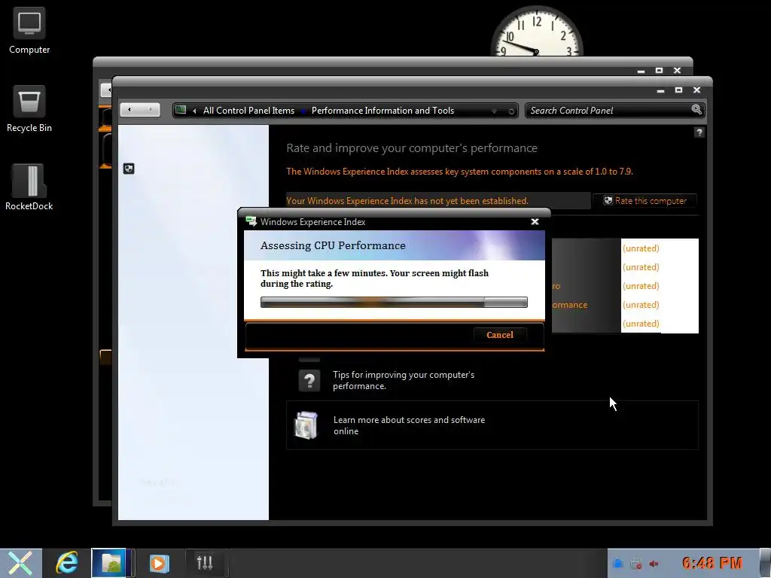
Task: Maximize the background window behind Control Panel
Action: (x=659, y=70)
